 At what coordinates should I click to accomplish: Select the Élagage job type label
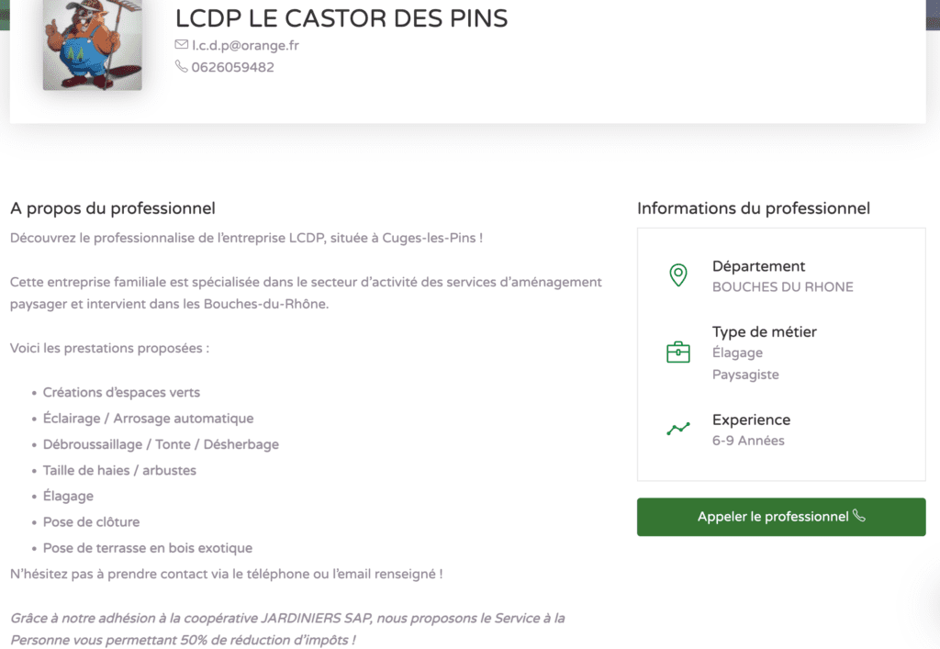pos(737,352)
